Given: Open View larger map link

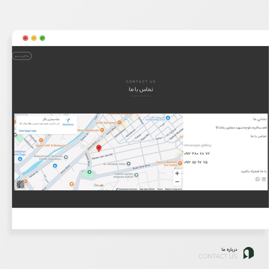Looking at the screenshot, I should [27, 131].
